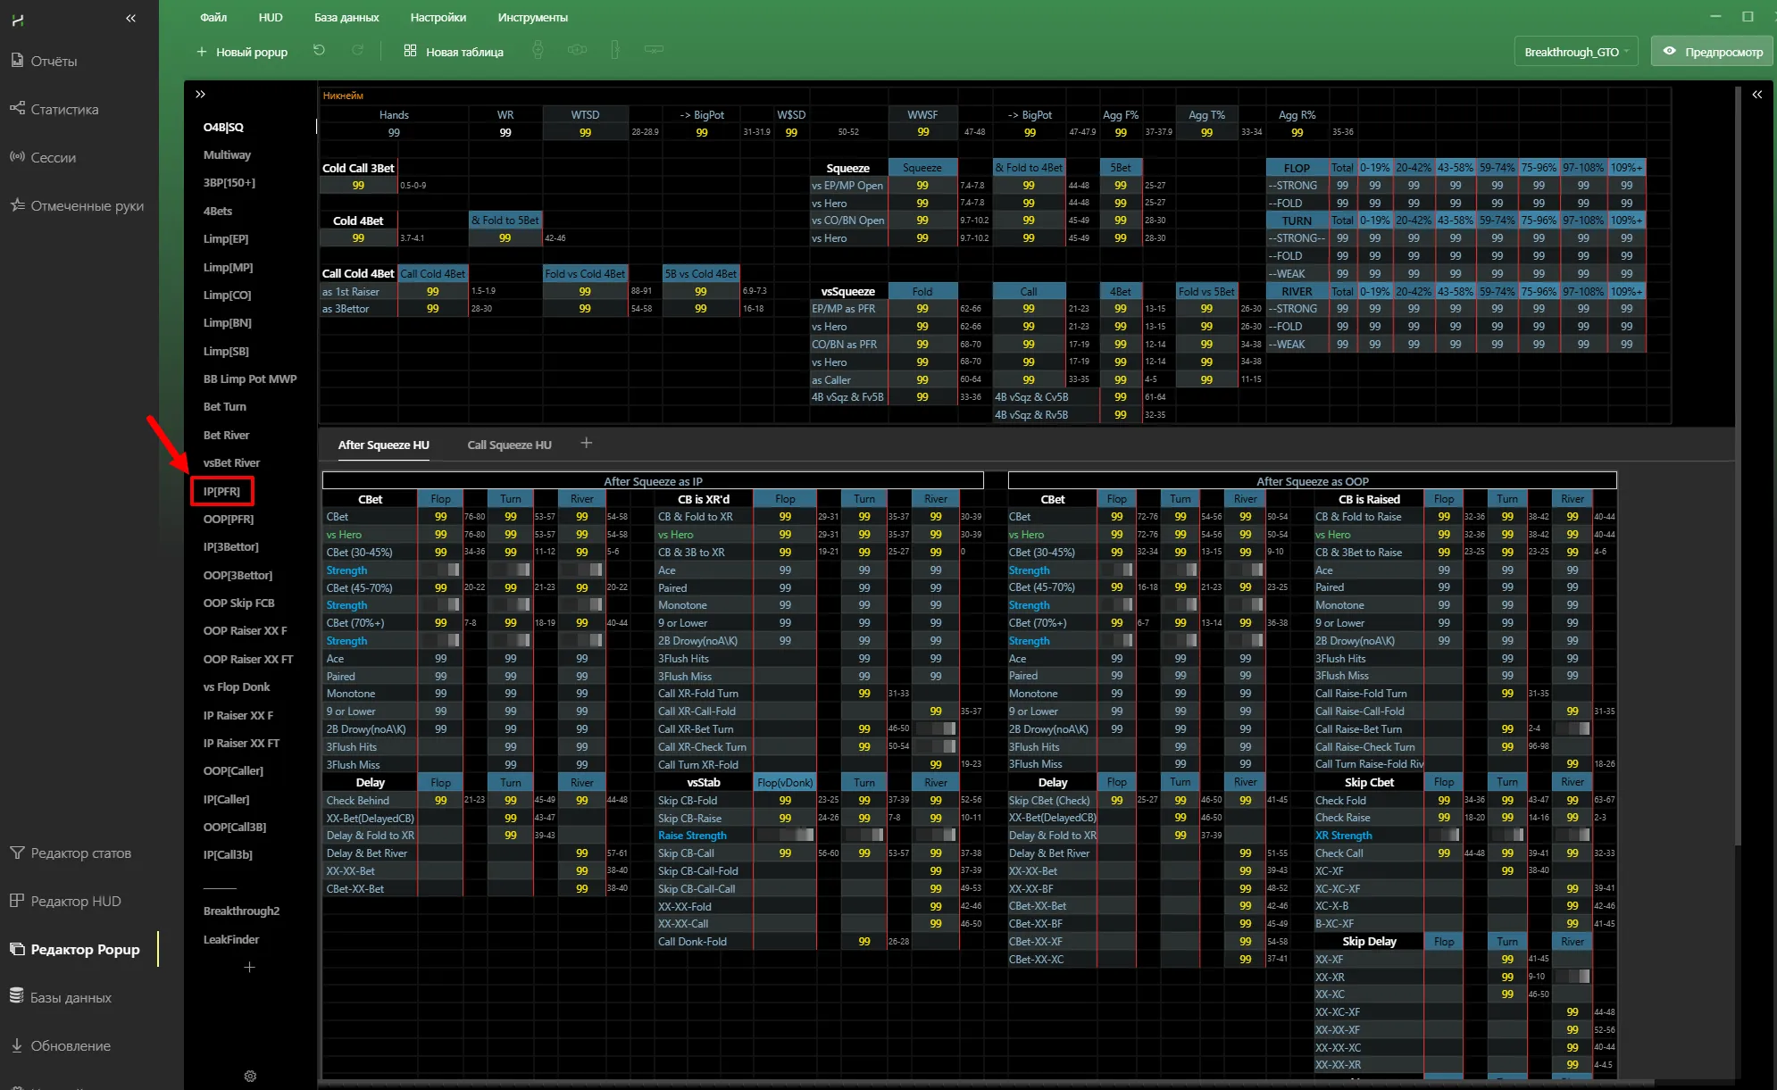Select the LeakFinder popup
This screenshot has width=1777, height=1090.
point(230,939)
